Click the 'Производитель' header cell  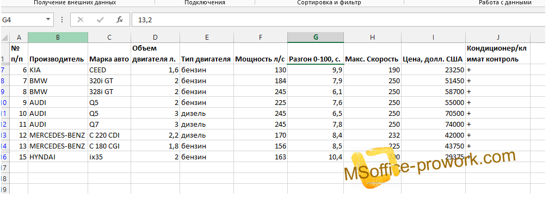pos(58,53)
